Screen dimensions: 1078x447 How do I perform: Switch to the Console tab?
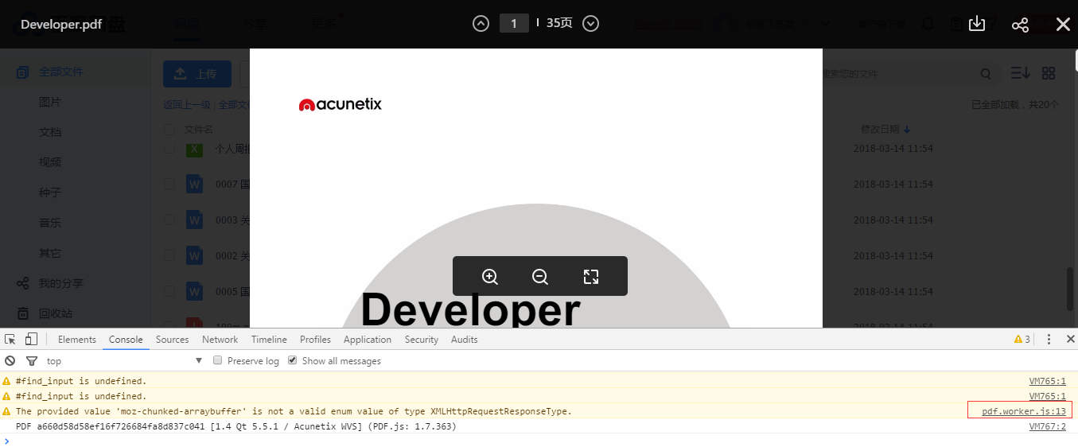pyautogui.click(x=126, y=340)
